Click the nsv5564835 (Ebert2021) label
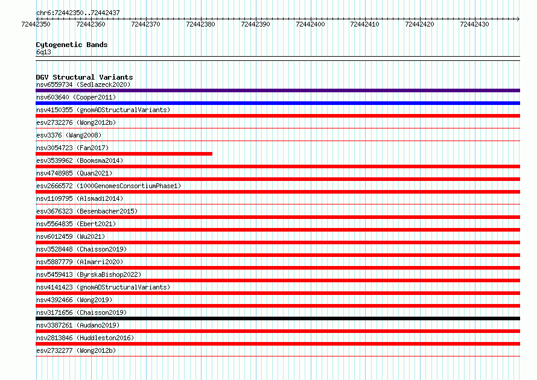This screenshot has width=537, height=380. (x=76, y=224)
